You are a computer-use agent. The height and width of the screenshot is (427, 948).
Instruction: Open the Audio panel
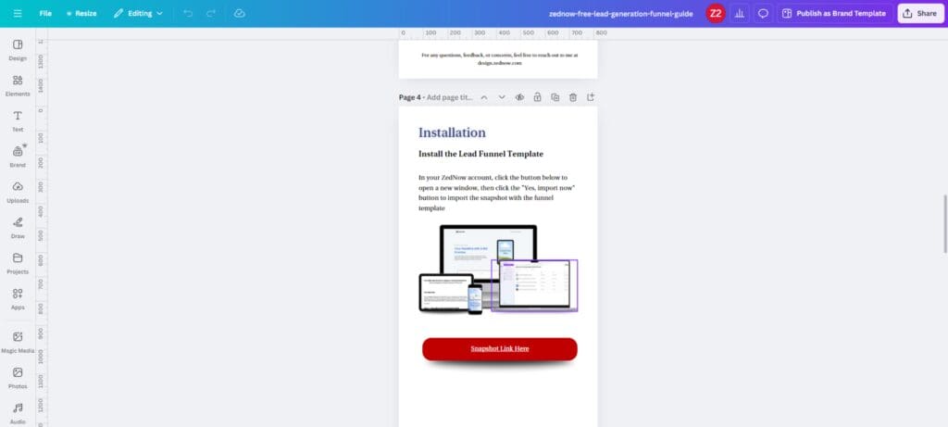18,414
